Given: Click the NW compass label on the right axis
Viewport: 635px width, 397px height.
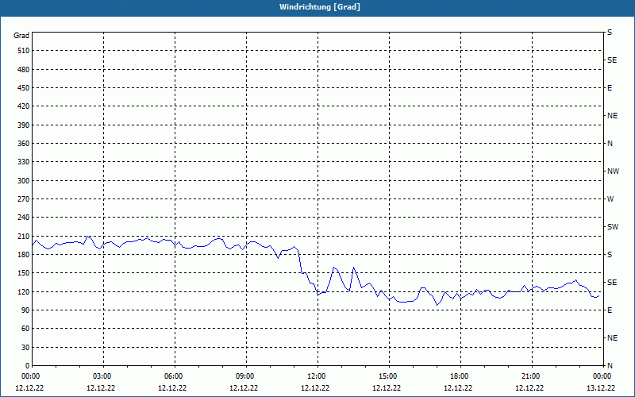Looking at the screenshot, I should tap(613, 172).
